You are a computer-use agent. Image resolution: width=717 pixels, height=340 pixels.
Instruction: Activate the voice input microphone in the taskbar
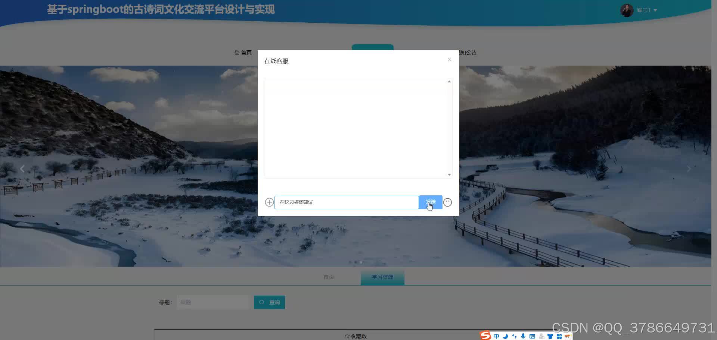523,336
